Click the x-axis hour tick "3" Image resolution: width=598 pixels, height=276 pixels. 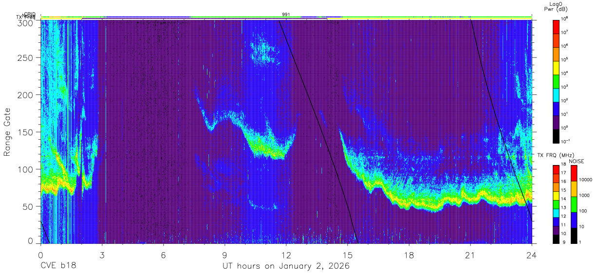pyautogui.click(x=102, y=255)
